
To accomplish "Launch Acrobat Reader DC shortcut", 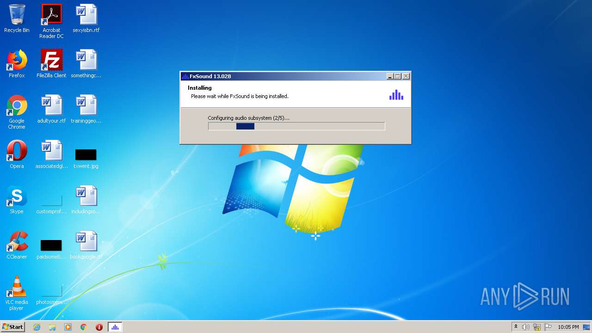I will [x=51, y=21].
